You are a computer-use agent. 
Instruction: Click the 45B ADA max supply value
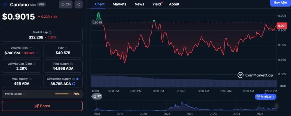click(22, 84)
